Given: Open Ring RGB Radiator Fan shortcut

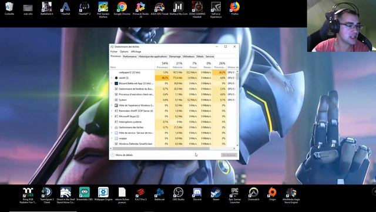Looking at the screenshot, I should (28, 196).
